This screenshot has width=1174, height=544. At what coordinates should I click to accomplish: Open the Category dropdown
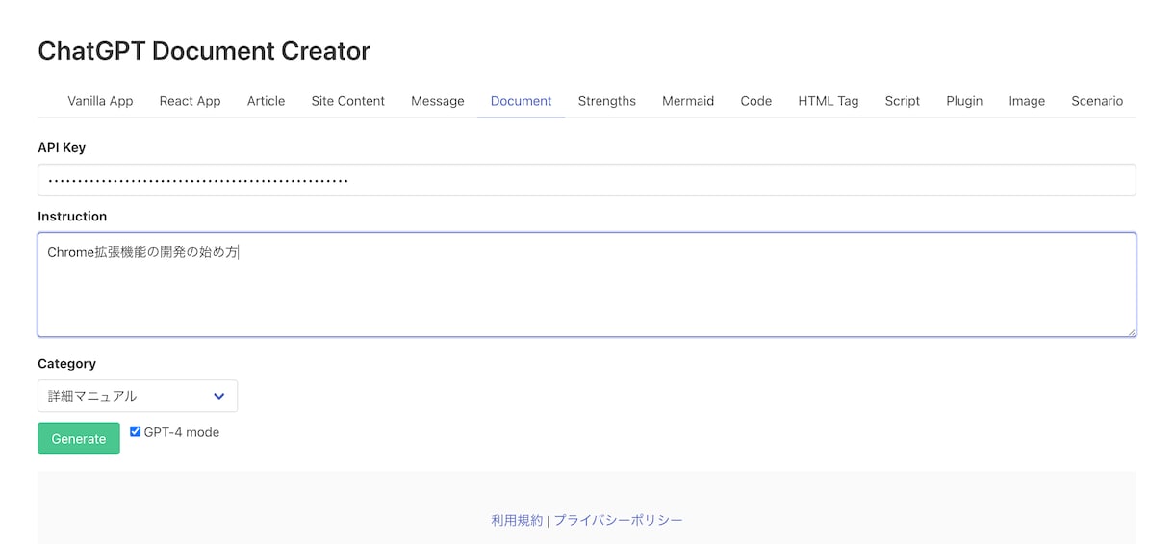pyautogui.click(x=138, y=396)
